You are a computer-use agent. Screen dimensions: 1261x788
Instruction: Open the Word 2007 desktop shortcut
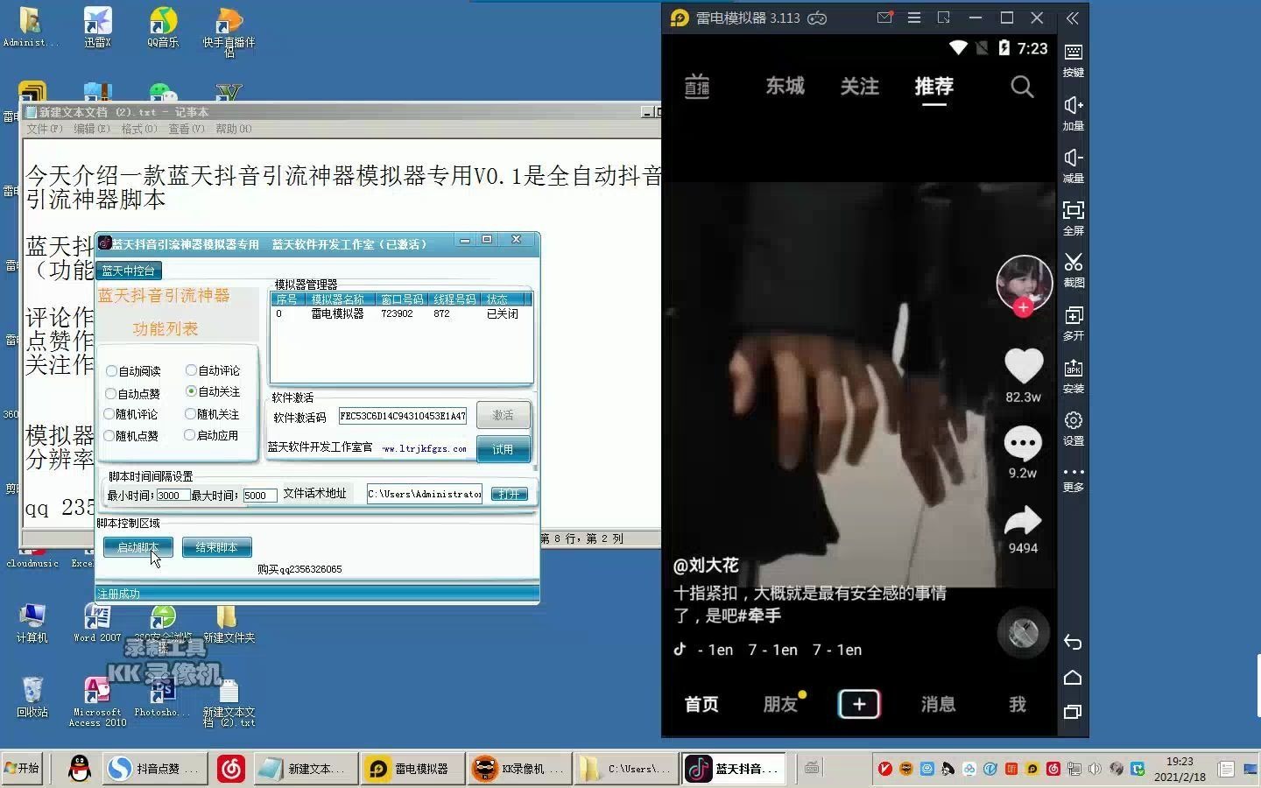(x=97, y=623)
